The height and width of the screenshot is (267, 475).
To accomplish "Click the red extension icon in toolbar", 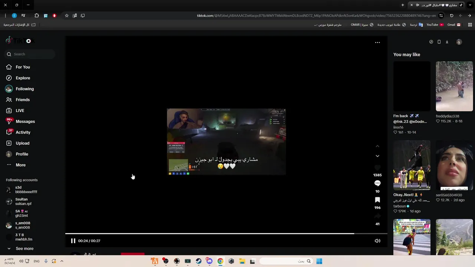I will (x=54, y=16).
